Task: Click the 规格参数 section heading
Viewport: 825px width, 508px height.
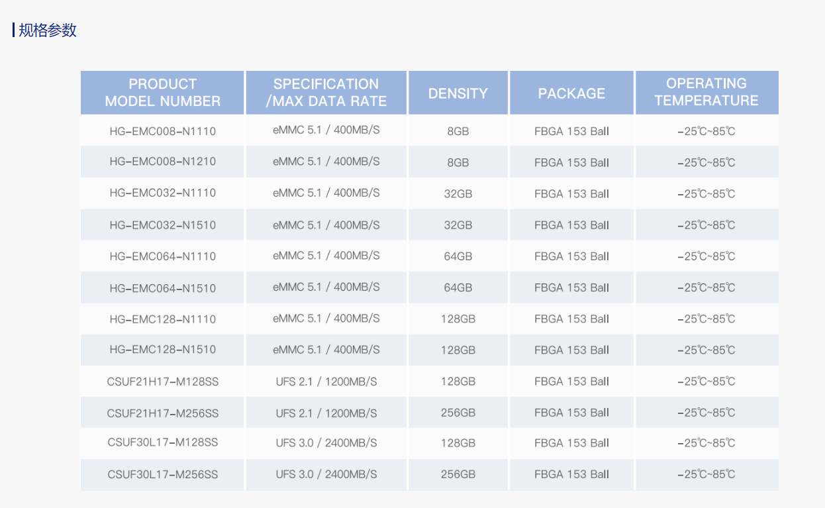Action: coord(48,30)
